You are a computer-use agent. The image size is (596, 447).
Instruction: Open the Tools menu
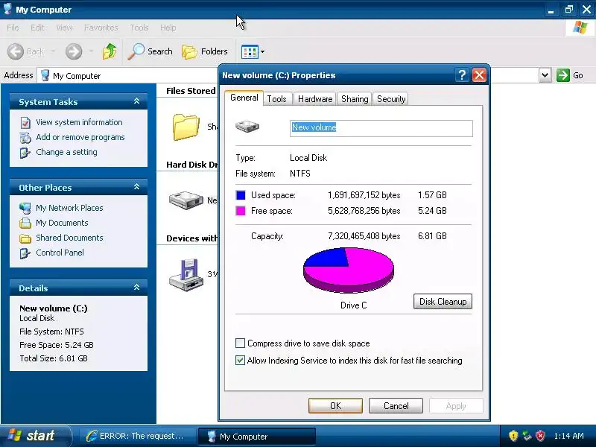[x=139, y=28]
